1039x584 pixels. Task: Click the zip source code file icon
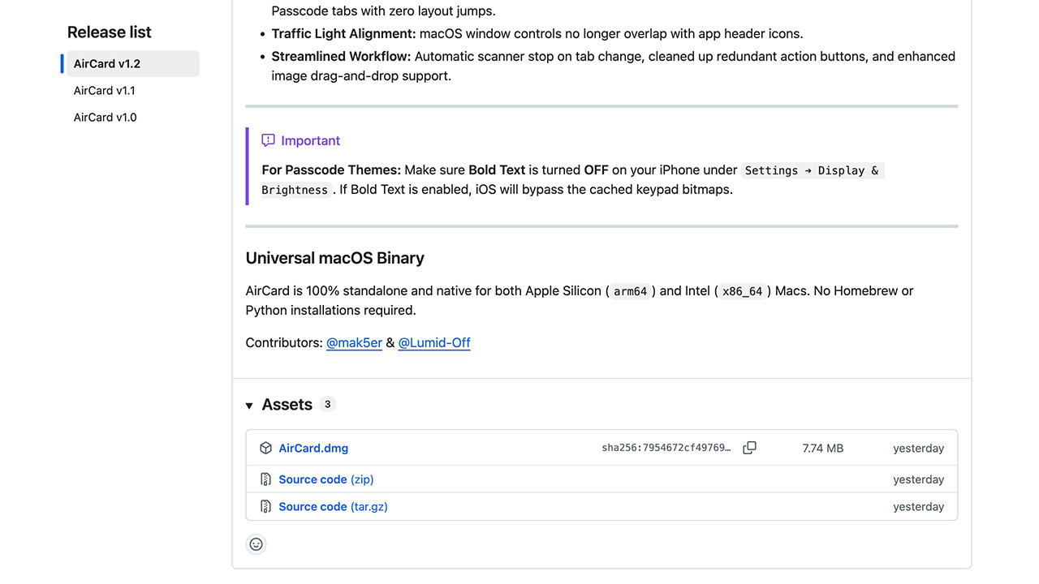point(265,479)
